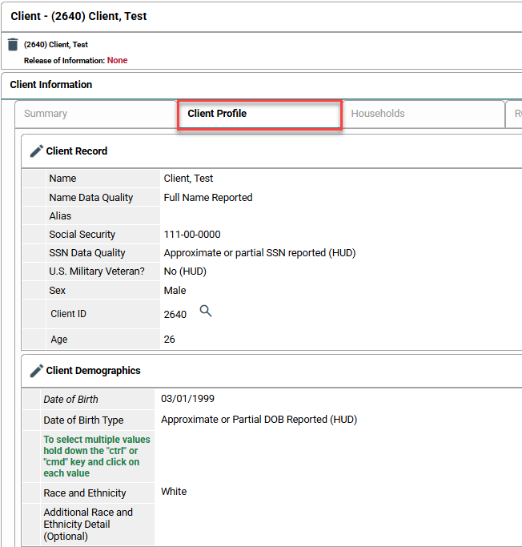Open the Households tab
The width and height of the screenshot is (522, 547).
377,114
